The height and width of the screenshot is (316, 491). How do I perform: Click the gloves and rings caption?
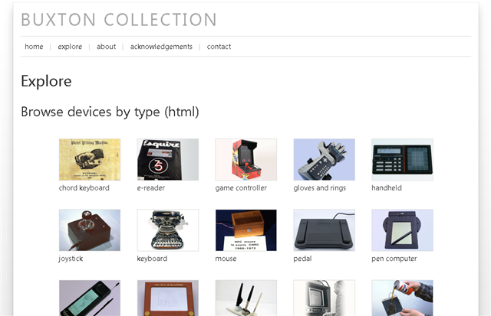[320, 187]
